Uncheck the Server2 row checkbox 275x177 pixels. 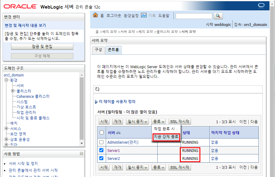click(x=101, y=158)
